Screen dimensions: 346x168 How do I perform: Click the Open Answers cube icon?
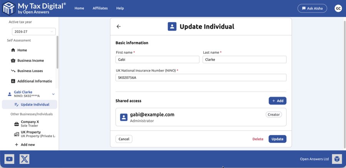tap(337, 159)
